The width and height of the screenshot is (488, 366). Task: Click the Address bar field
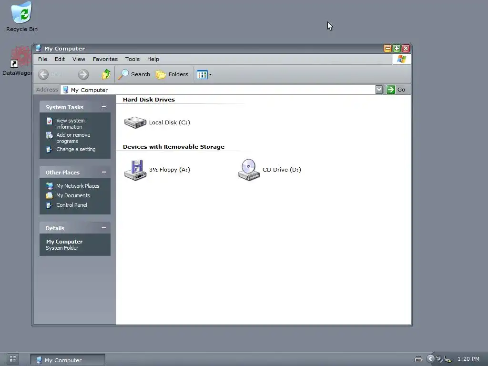pyautogui.click(x=218, y=90)
